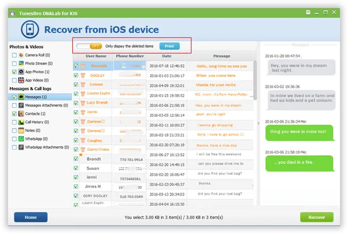Uncheck the App Photos checkbox

[x=14, y=72]
